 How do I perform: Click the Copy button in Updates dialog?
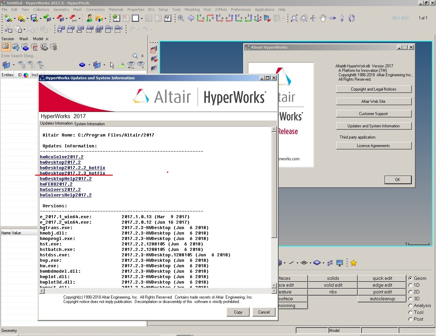point(238,312)
